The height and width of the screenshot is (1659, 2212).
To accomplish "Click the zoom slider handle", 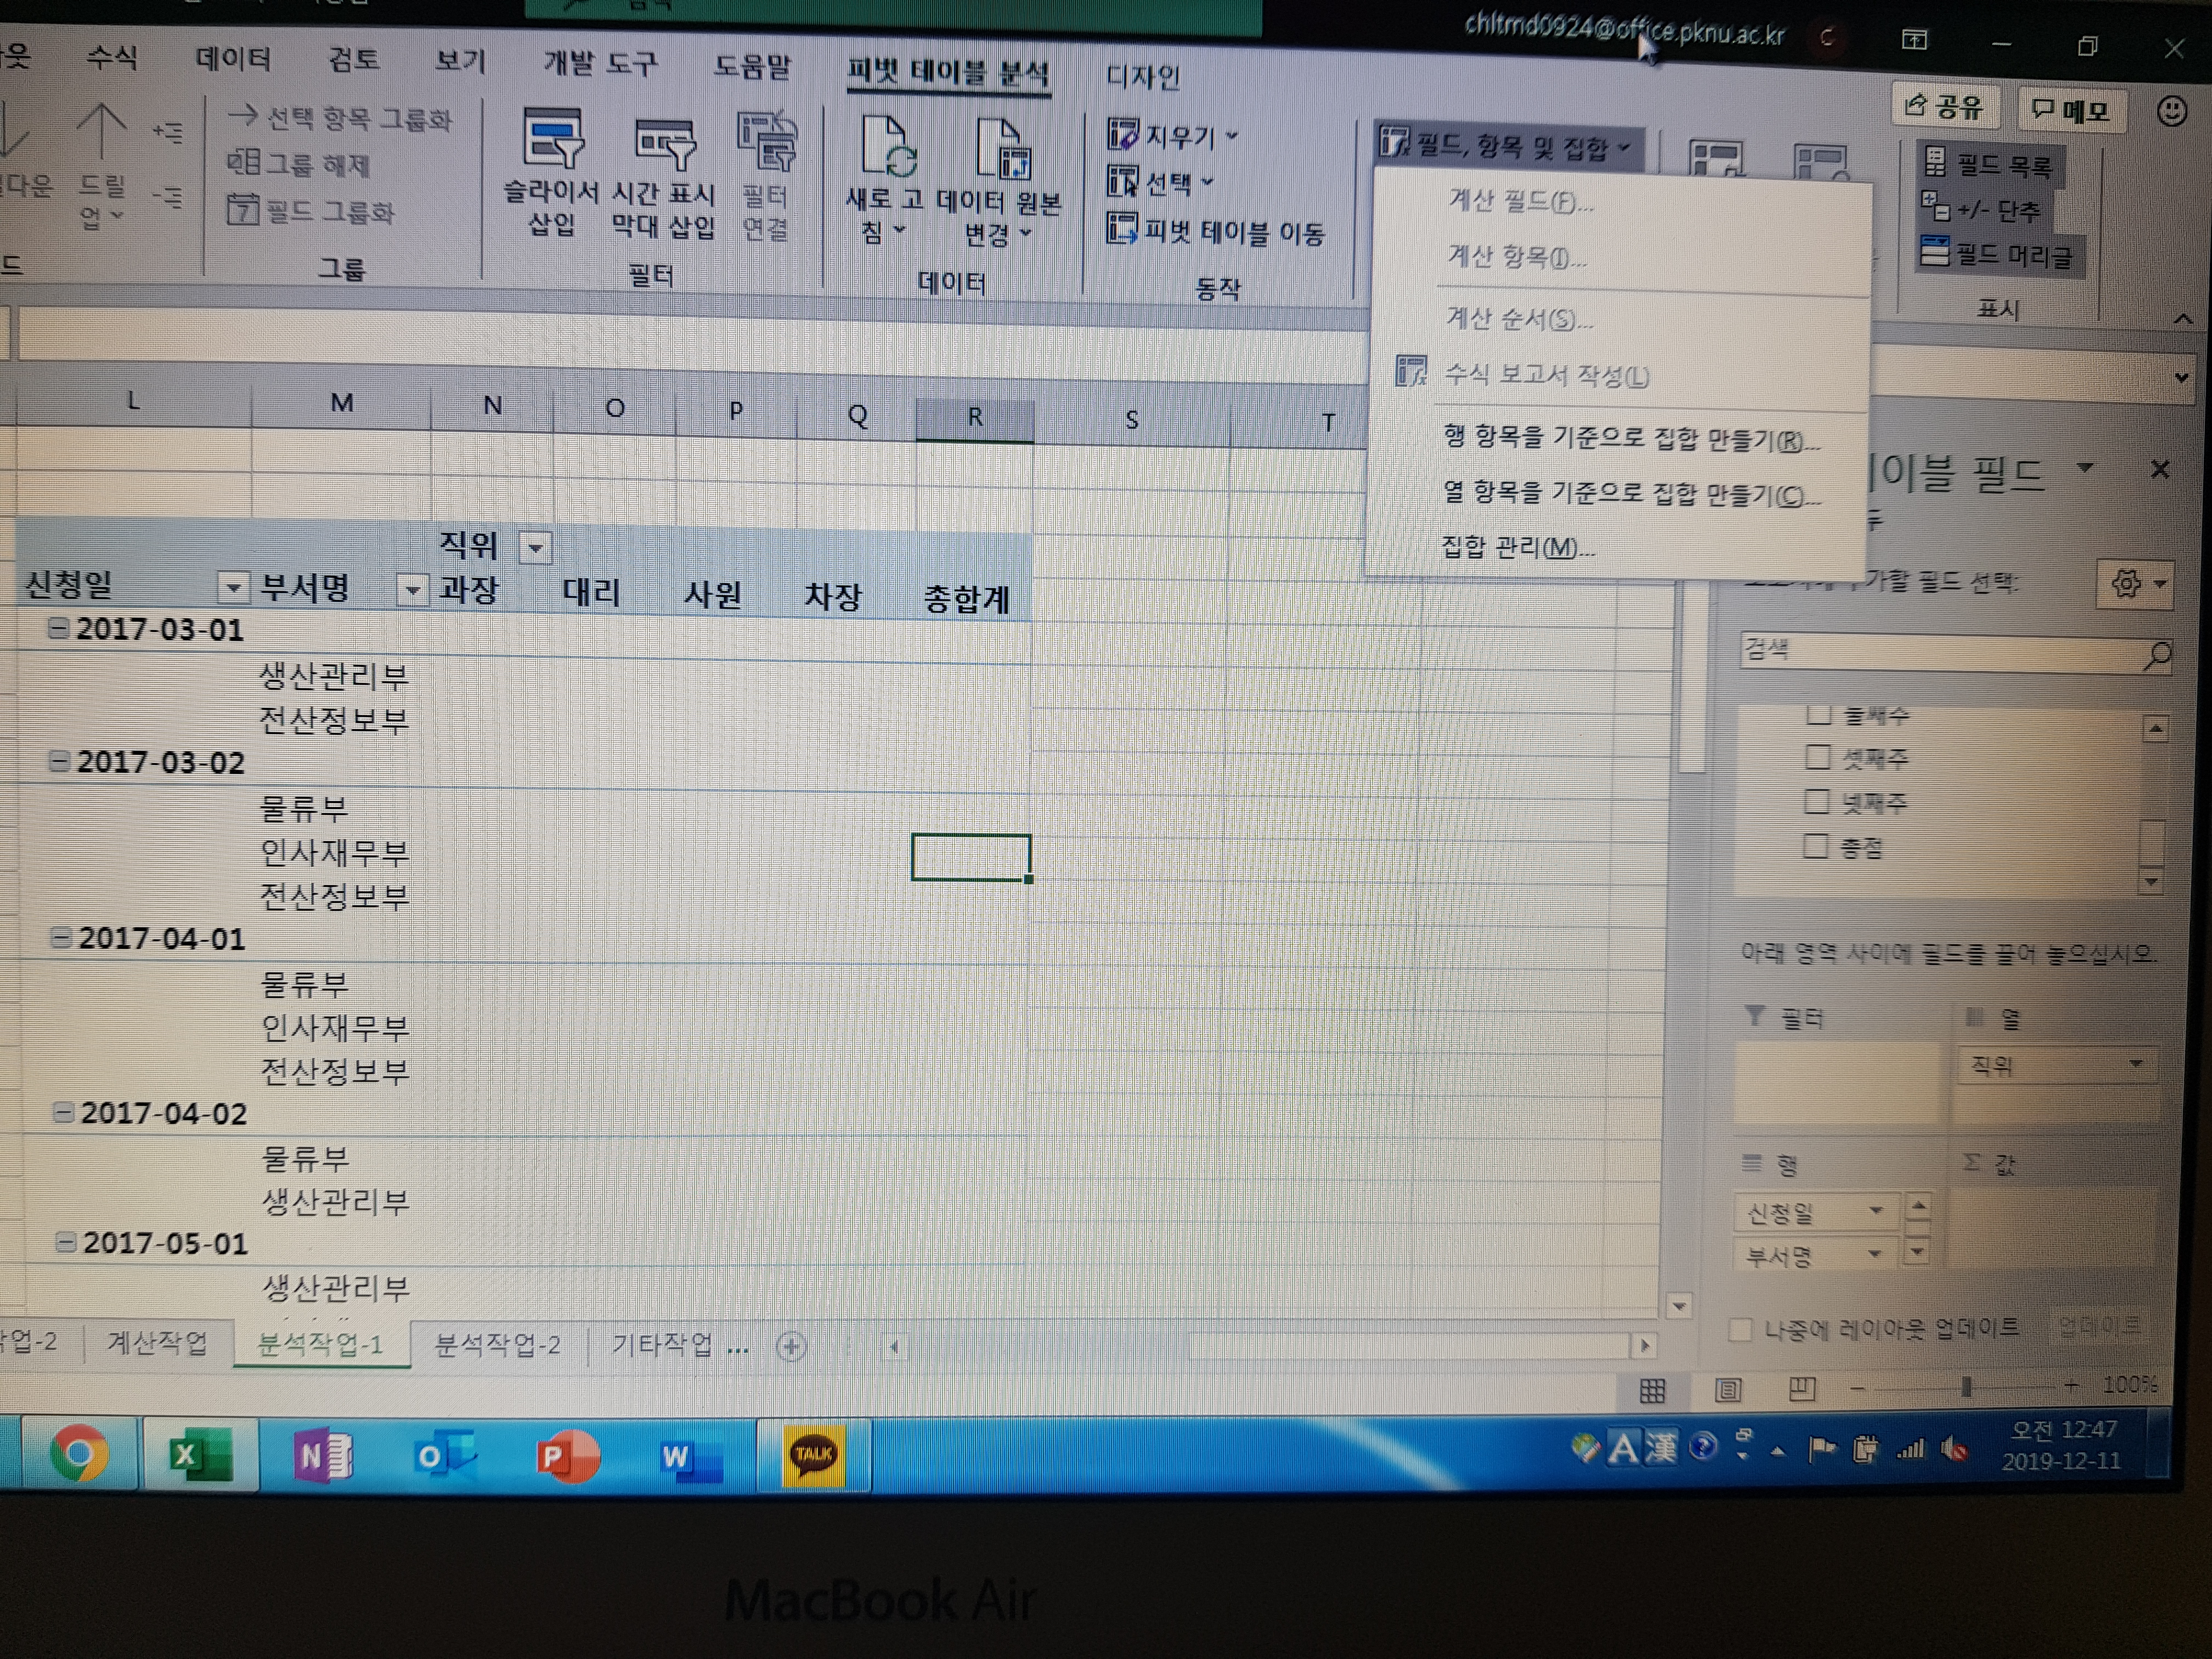I will pyautogui.click(x=1966, y=1386).
